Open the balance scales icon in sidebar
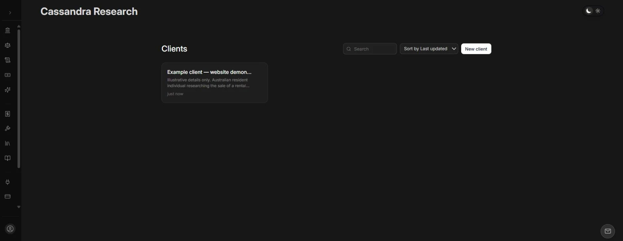This screenshot has width=623, height=241. [7, 45]
